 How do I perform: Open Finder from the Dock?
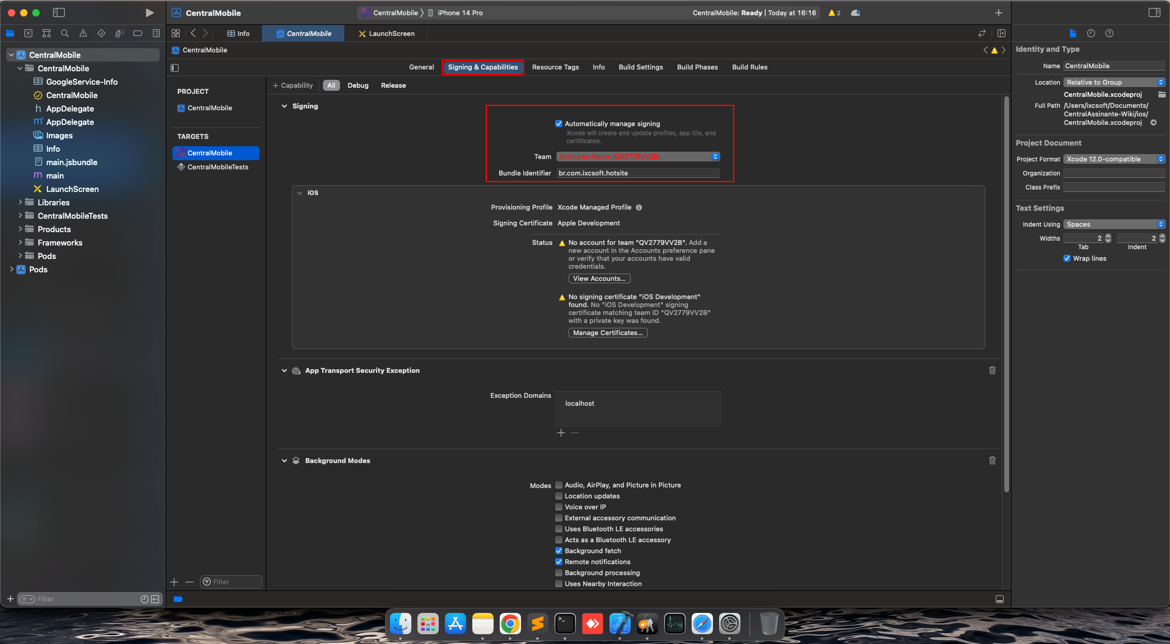(x=400, y=623)
